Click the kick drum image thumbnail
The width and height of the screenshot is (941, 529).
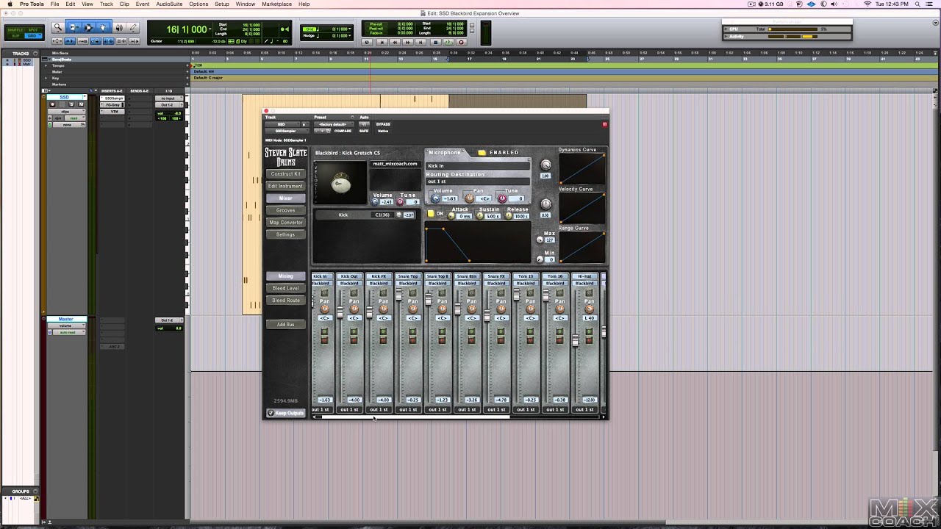tap(340, 184)
